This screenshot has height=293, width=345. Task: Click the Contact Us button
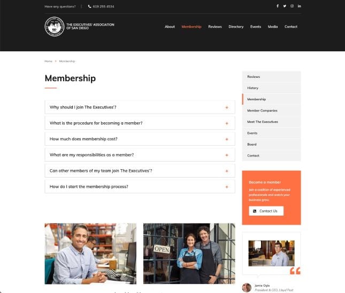[x=266, y=211]
